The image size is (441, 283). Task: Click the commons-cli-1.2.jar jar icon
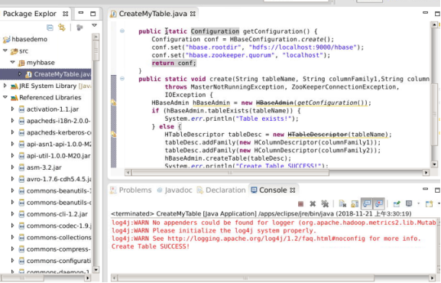[21, 214]
